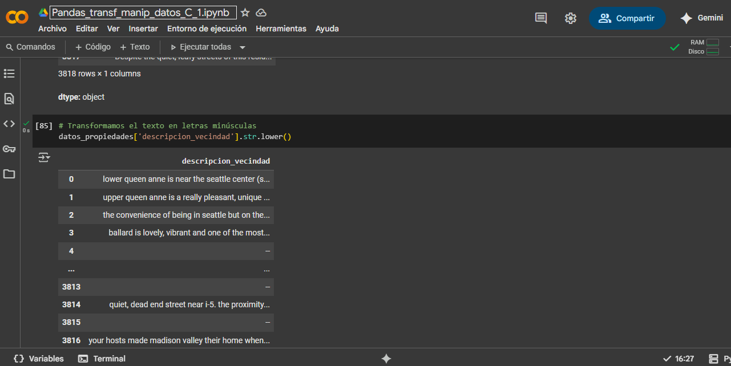The height and width of the screenshot is (366, 731).
Task: Click Ejecutar todas to run all cells
Action: point(201,47)
